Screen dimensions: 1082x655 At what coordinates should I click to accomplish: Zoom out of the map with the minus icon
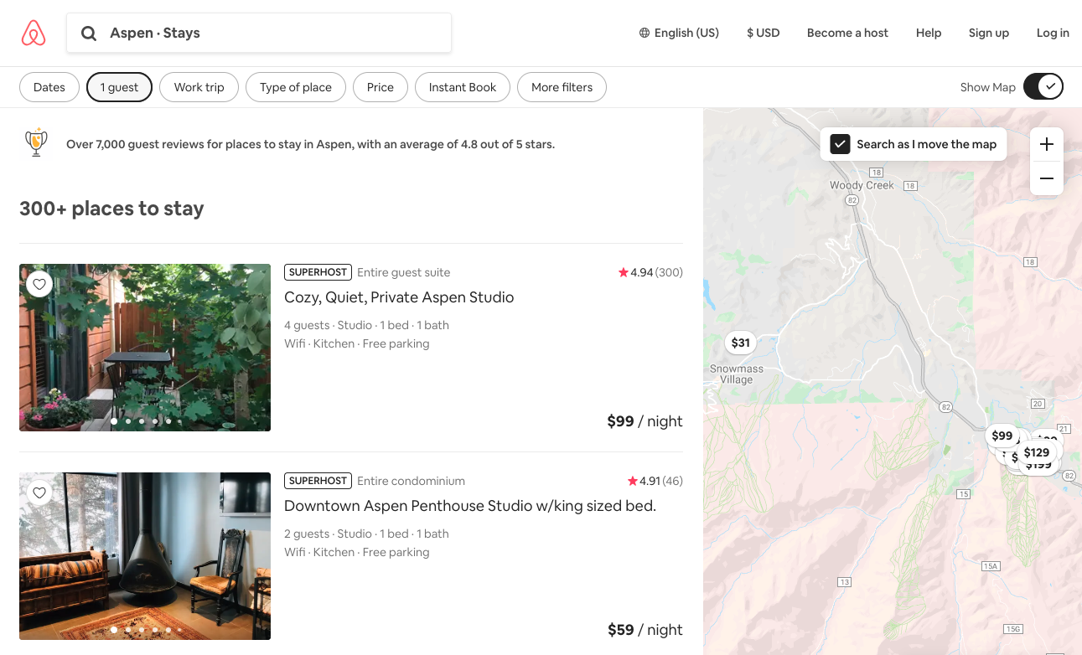coord(1046,178)
